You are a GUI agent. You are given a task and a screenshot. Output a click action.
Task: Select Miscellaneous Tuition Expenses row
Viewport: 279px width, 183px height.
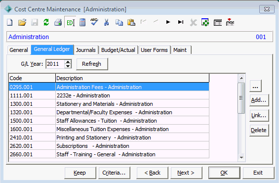[109, 129]
